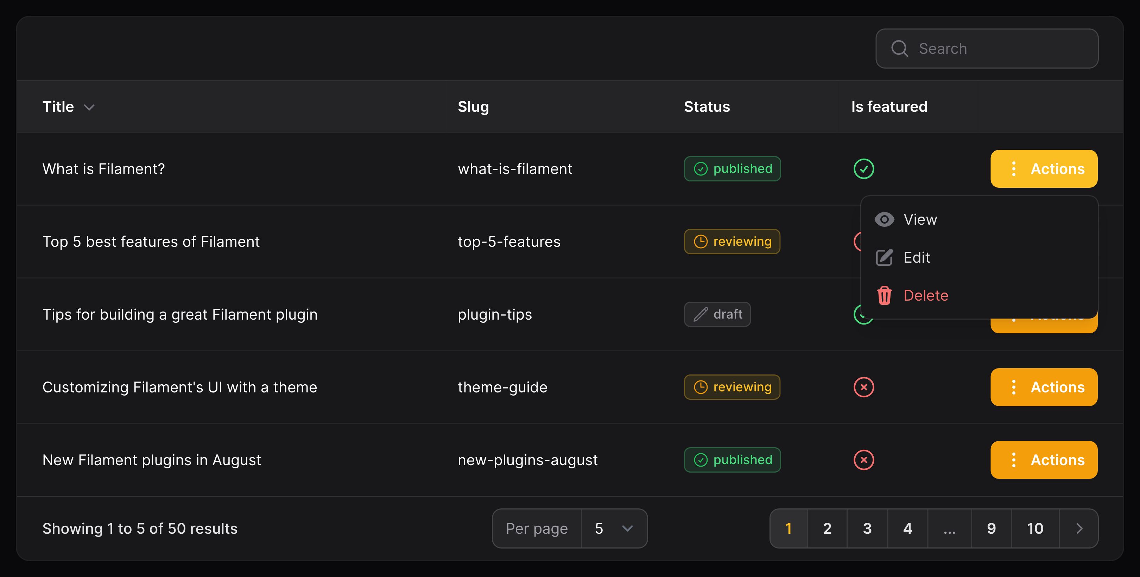This screenshot has width=1140, height=577.
Task: Click the next page arrow
Action: [1079, 528]
